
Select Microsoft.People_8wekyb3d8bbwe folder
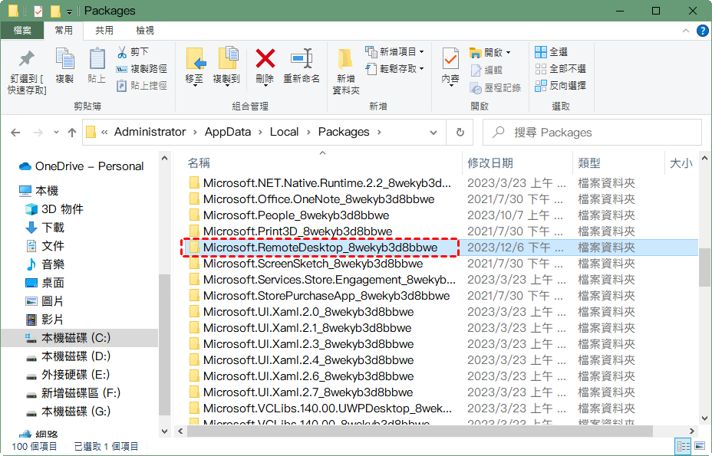pyautogui.click(x=296, y=215)
